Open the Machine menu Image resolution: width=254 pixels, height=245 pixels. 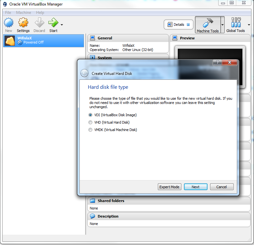tap(24, 13)
